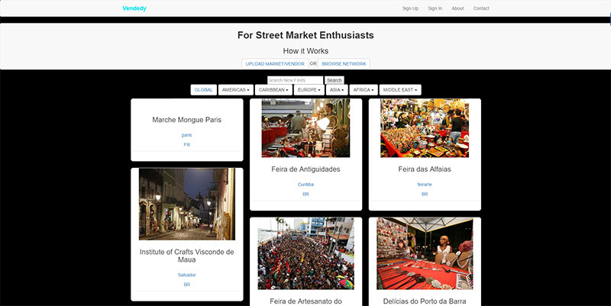Screen dimensions: 611x306
Task: Expand the Africa dropdown menu
Action: click(364, 90)
